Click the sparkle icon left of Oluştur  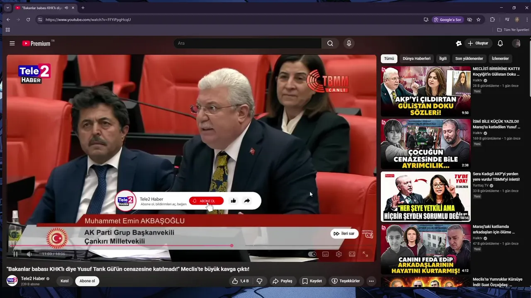(459, 43)
